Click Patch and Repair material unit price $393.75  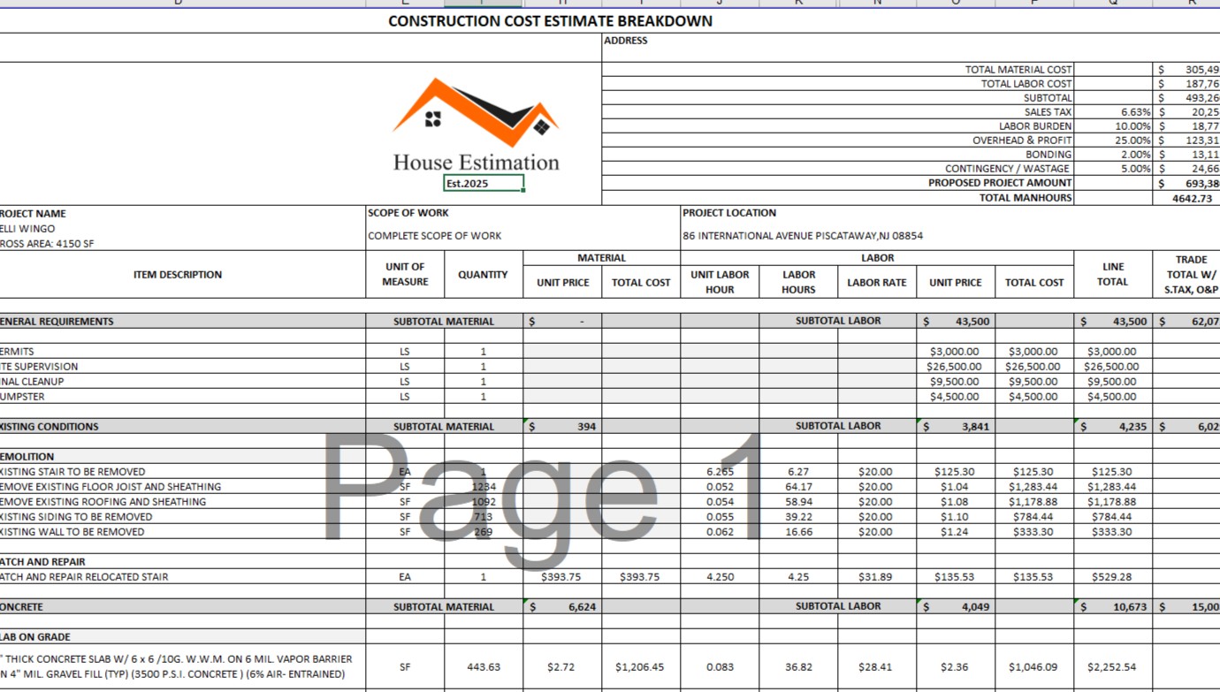(562, 577)
